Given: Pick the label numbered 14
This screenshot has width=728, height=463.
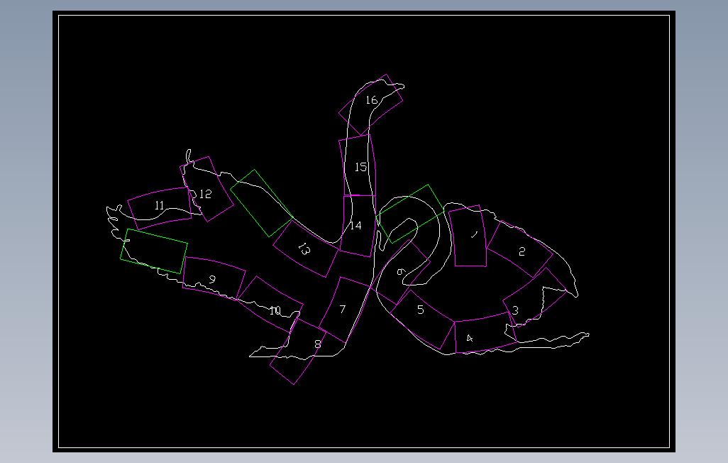Looking at the screenshot, I should pyautogui.click(x=355, y=225).
